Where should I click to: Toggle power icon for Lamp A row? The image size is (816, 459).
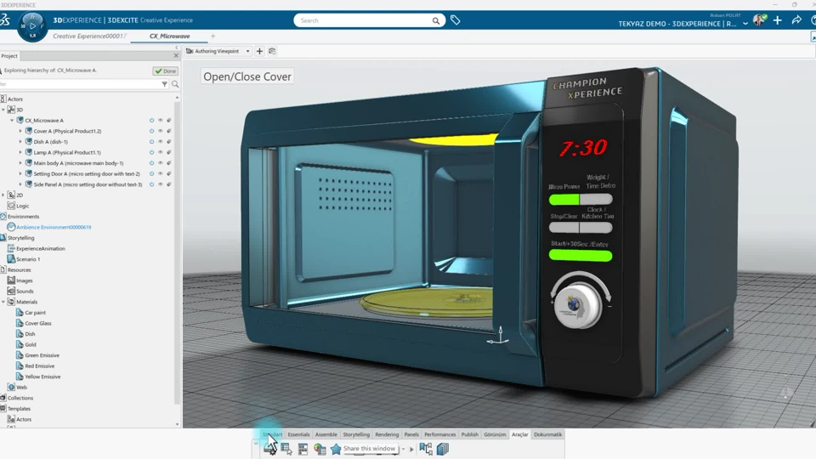151,152
